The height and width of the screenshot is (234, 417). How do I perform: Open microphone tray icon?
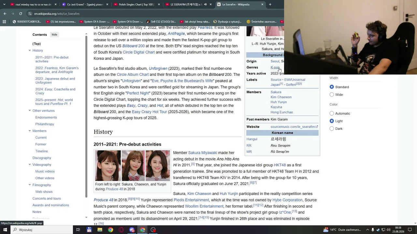pos(373,230)
